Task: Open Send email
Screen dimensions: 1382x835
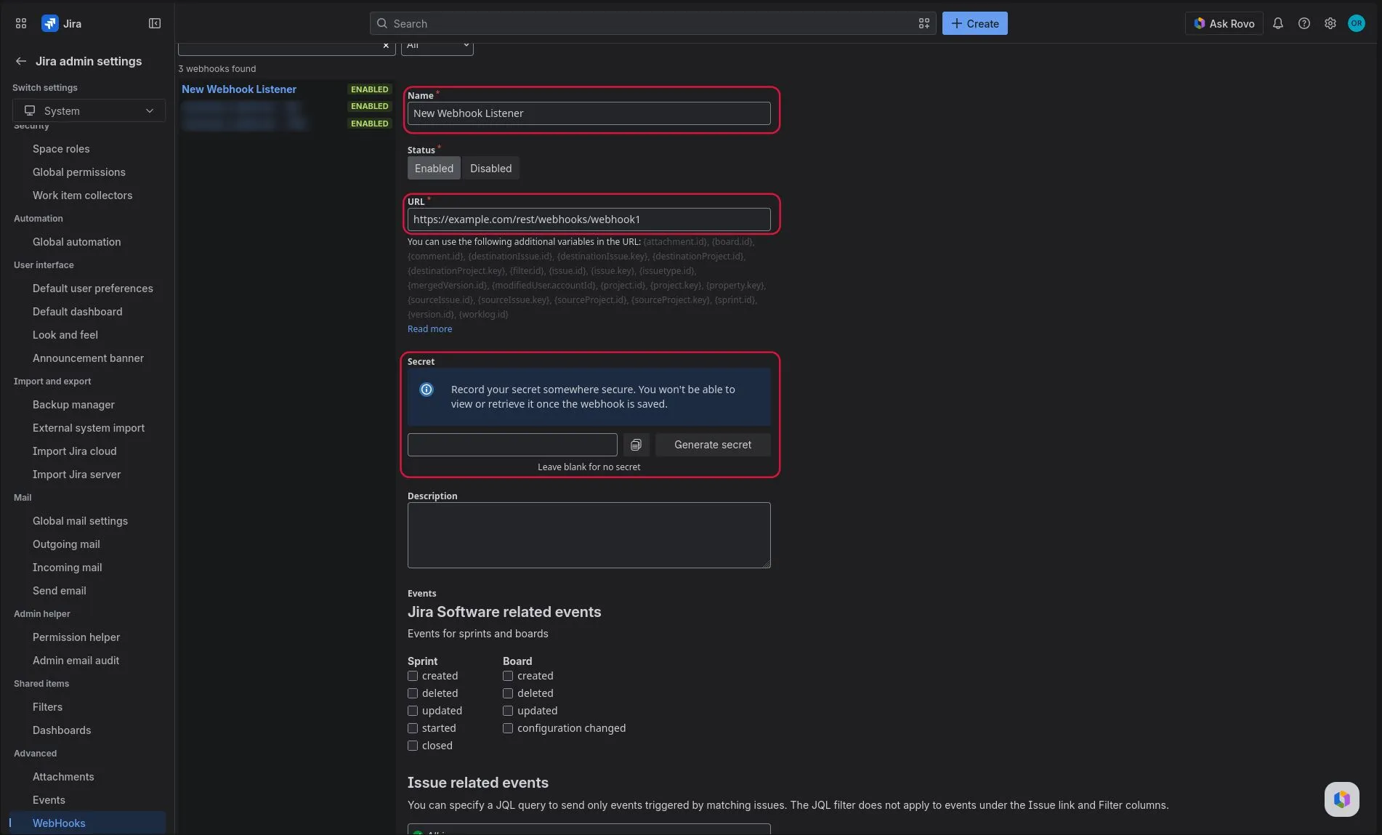Action: (60, 591)
